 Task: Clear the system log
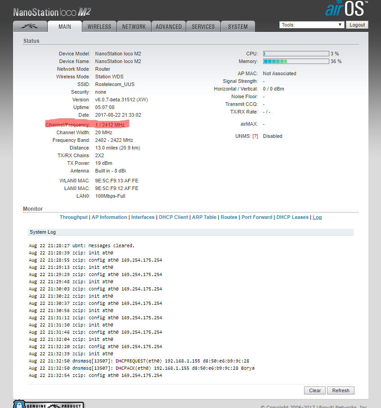pyautogui.click(x=315, y=390)
